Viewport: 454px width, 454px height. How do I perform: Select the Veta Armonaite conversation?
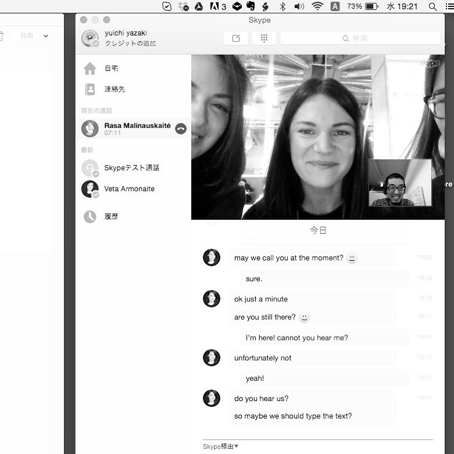pyautogui.click(x=129, y=189)
